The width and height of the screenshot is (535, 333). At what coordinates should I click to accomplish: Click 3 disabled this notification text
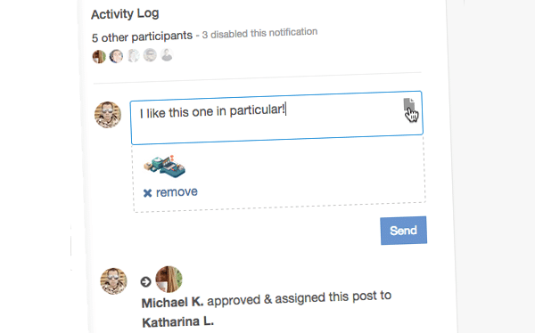pos(259,34)
